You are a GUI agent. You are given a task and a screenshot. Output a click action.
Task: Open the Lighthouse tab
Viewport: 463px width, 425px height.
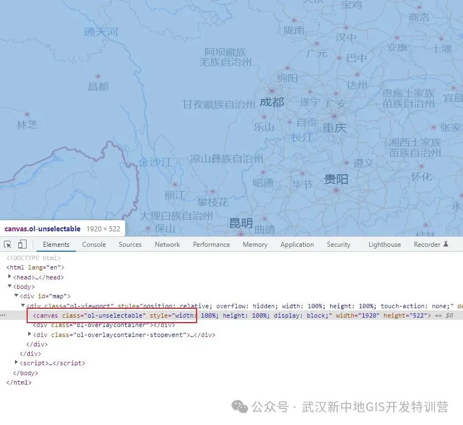pyautogui.click(x=385, y=245)
